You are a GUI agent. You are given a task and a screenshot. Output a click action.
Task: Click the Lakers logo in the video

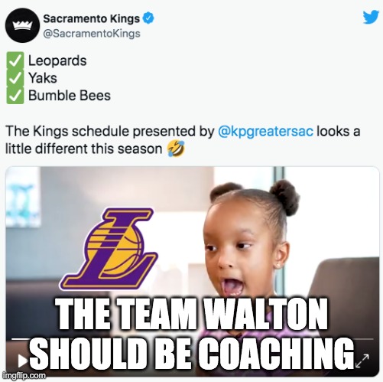pyautogui.click(x=109, y=248)
